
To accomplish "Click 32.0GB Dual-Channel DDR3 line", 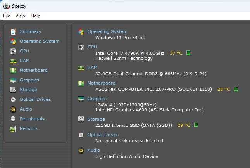I will (151, 74).
